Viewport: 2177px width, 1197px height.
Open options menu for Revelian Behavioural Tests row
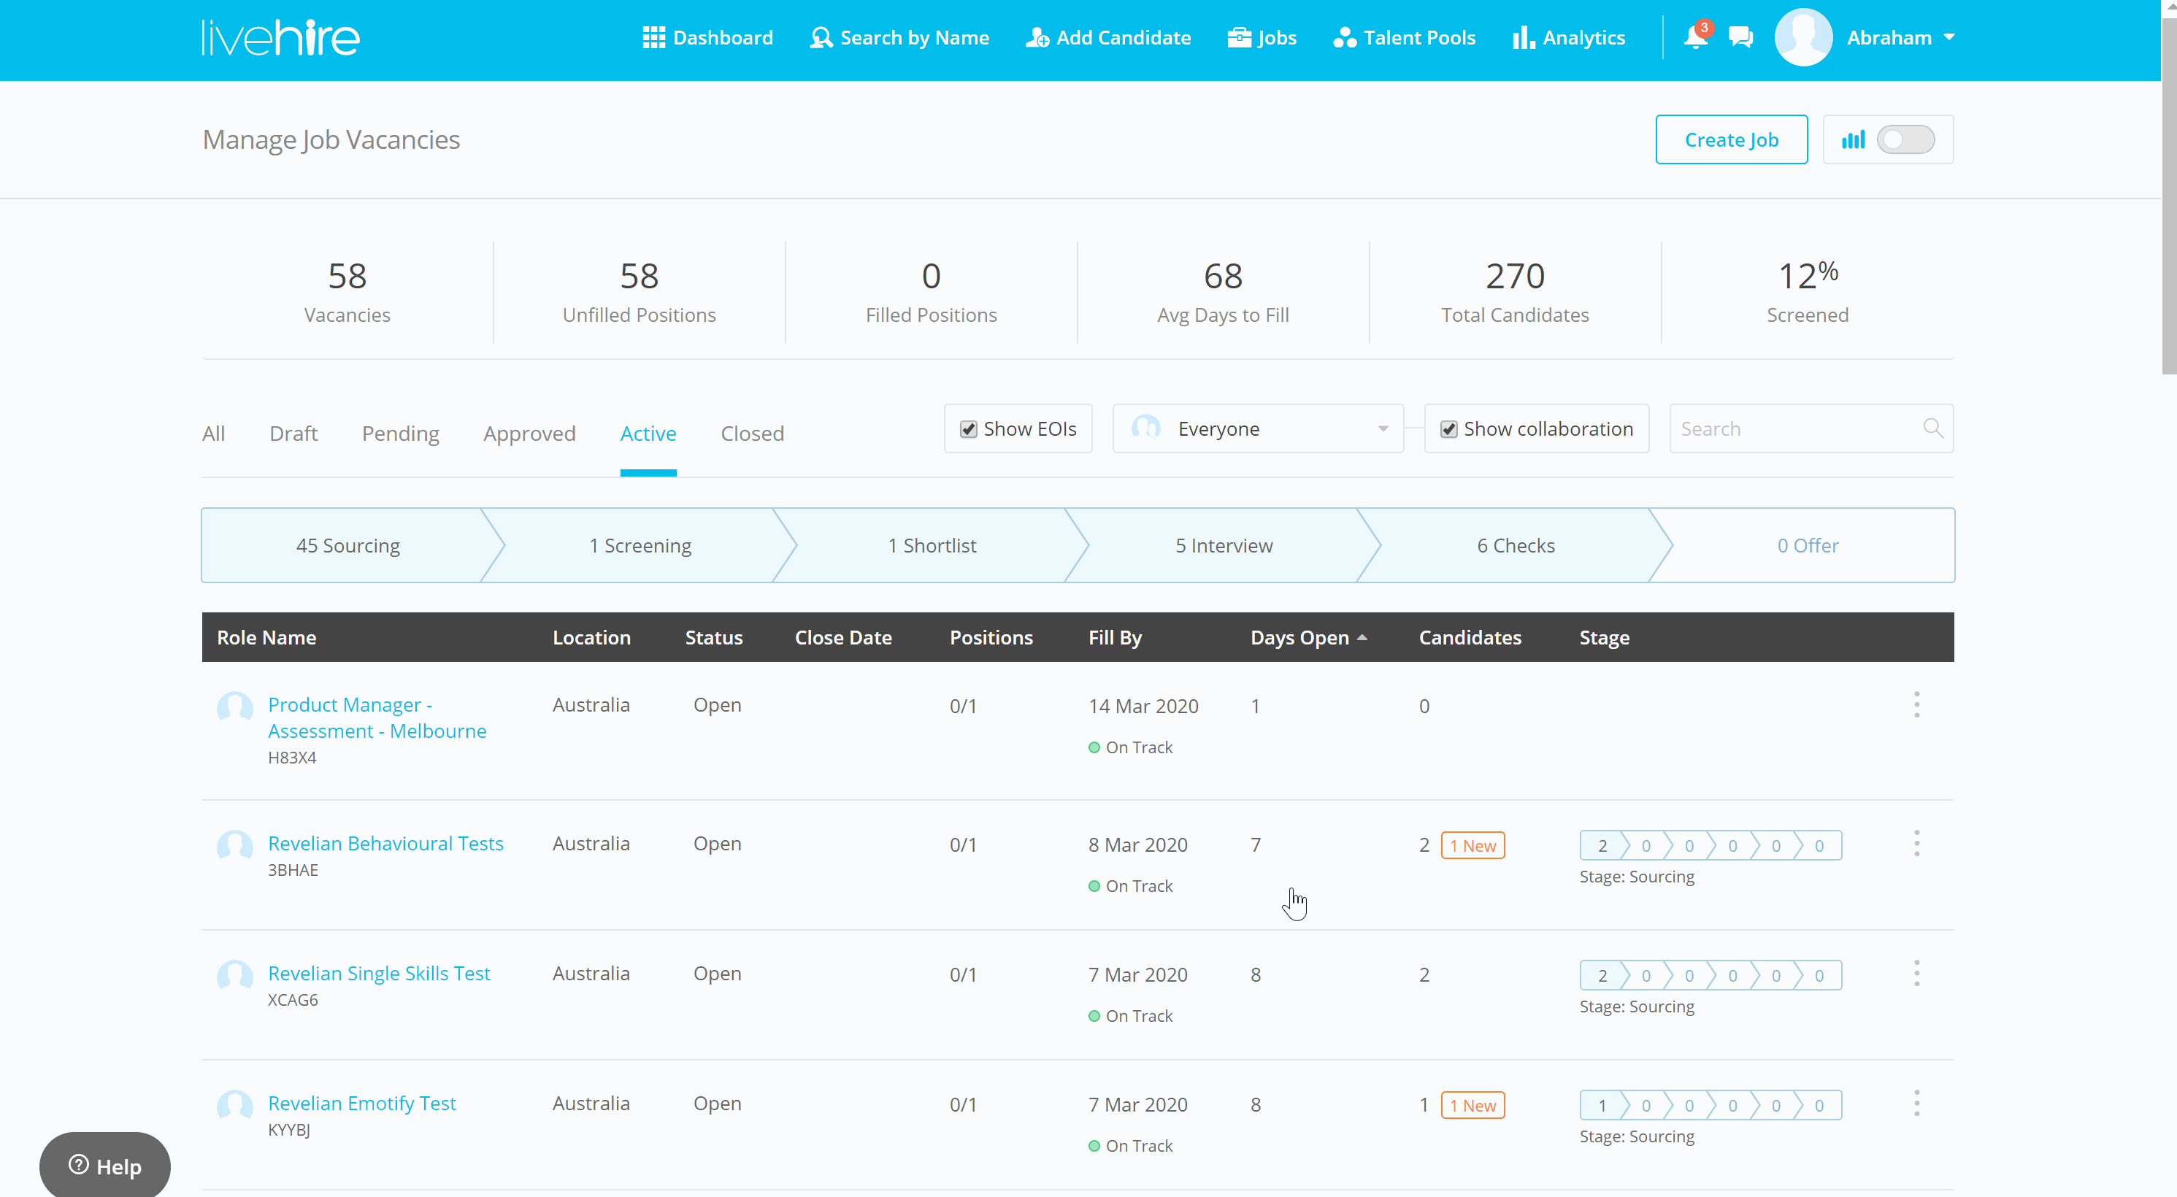pyautogui.click(x=1916, y=843)
